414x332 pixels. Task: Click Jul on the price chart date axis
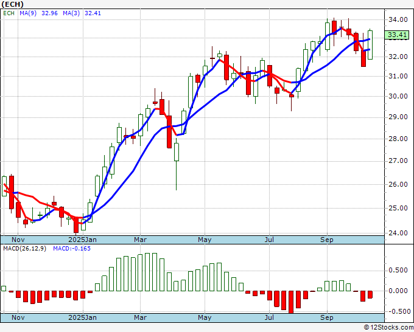269,240
